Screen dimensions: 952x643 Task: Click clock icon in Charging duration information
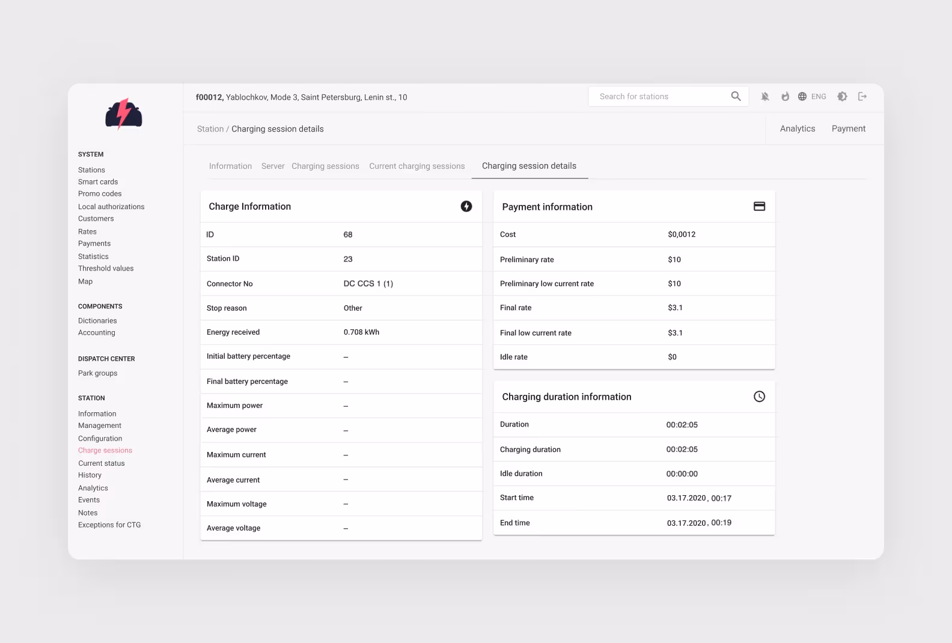pos(760,397)
